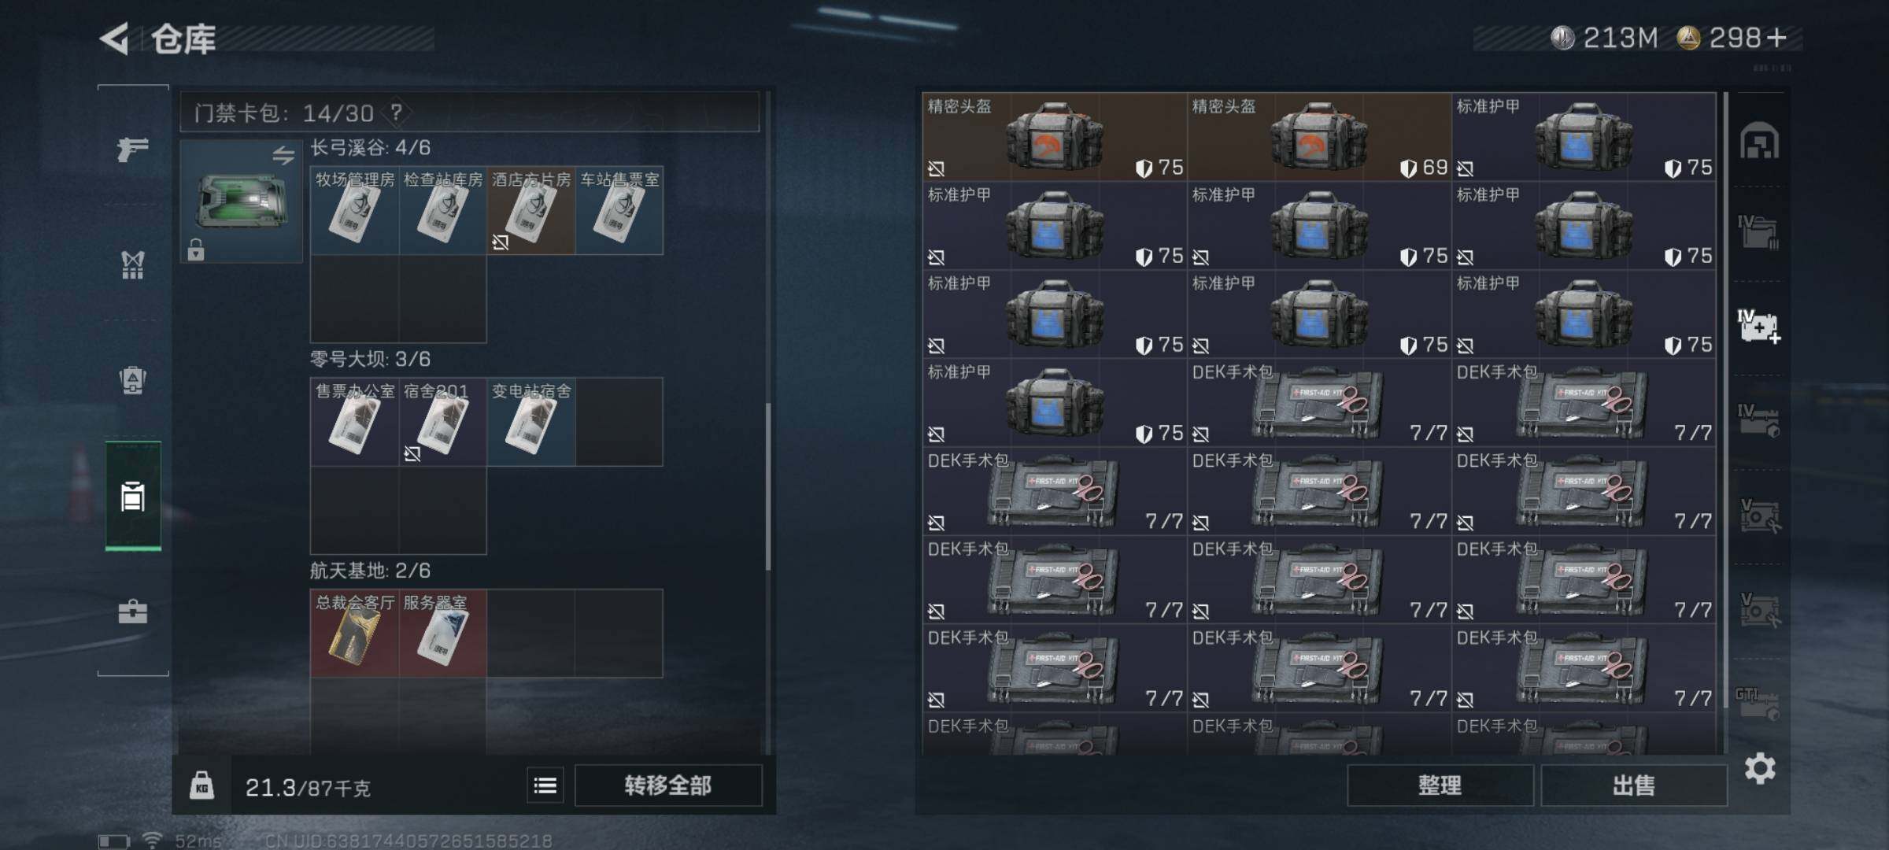The image size is (1889, 850).
Task: Click the 整理 button
Action: (1440, 785)
